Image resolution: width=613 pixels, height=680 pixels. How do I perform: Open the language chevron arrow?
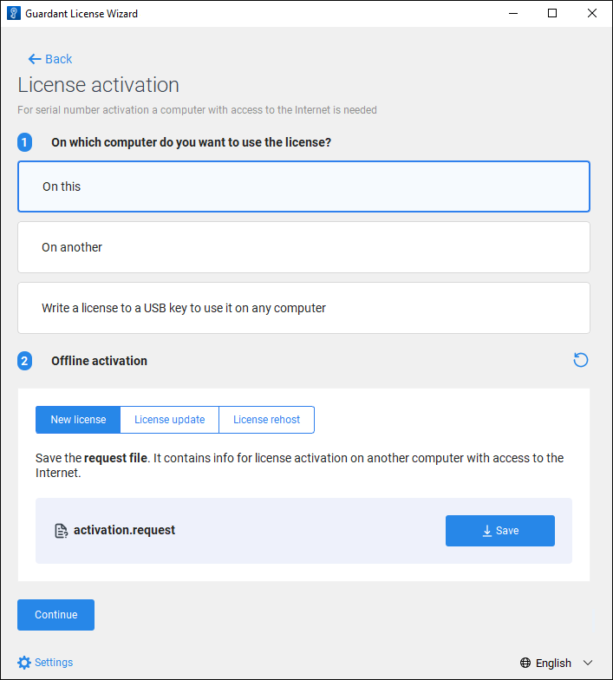point(588,664)
